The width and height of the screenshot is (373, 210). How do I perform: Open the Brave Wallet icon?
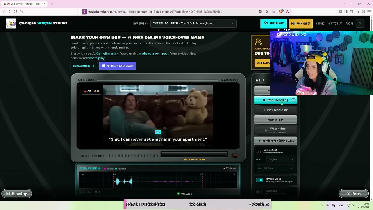point(352,12)
